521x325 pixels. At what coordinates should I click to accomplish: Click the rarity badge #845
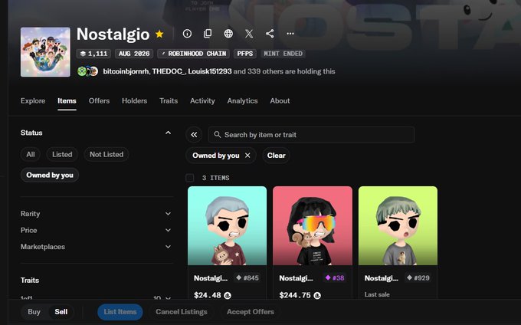click(x=247, y=277)
